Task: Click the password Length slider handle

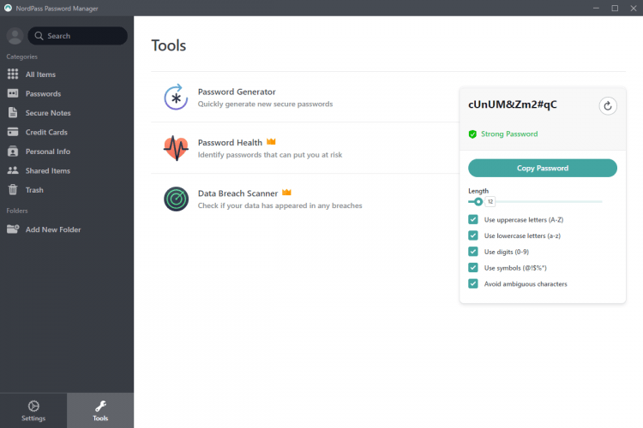Action: 478,201
